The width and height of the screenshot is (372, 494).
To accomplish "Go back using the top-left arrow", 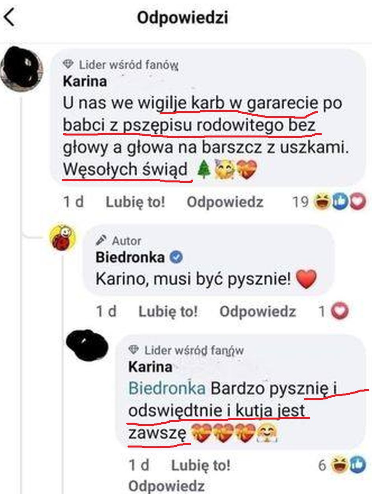I will tap(9, 18).
